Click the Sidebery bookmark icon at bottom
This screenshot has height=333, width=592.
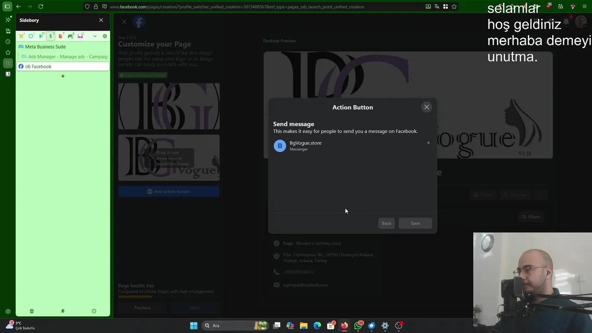(x=63, y=311)
